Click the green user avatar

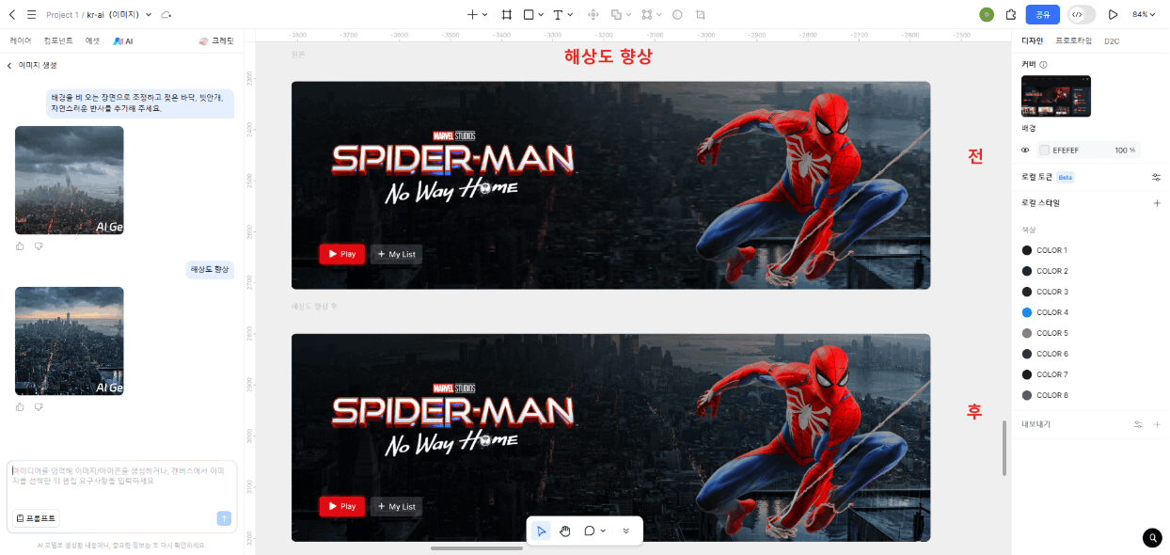[x=987, y=15]
